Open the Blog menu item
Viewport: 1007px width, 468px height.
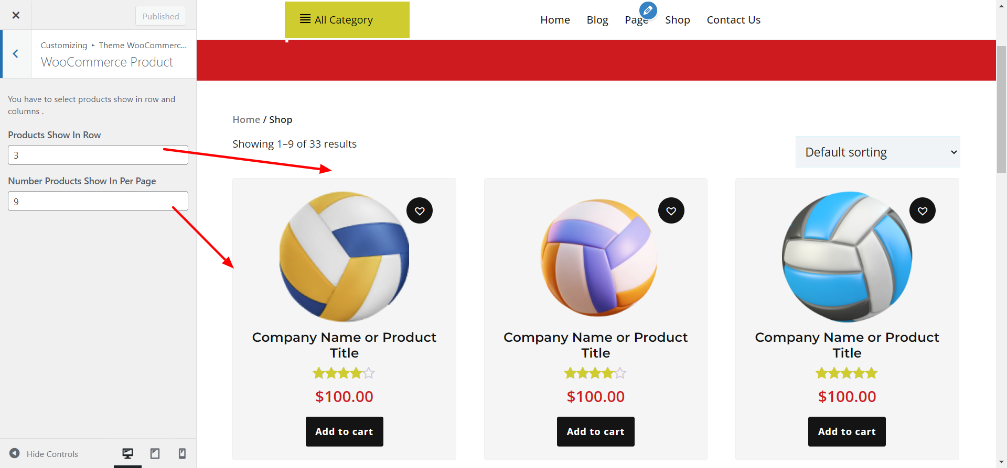[597, 20]
